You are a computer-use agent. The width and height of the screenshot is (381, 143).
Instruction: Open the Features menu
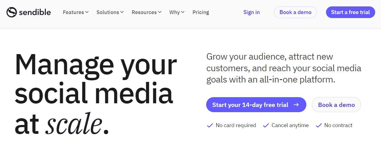click(x=73, y=12)
